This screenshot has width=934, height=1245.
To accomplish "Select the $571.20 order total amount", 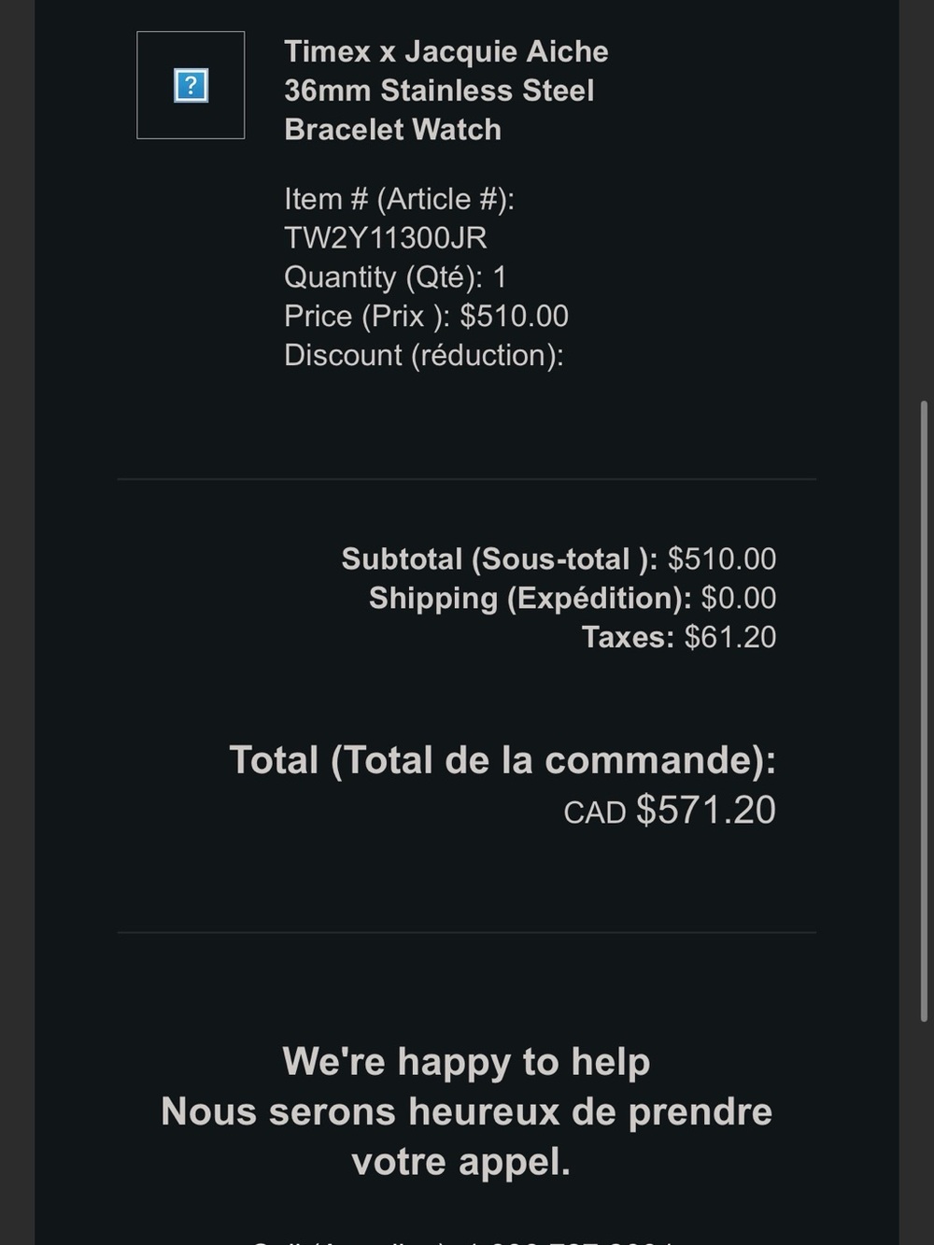I will (706, 810).
